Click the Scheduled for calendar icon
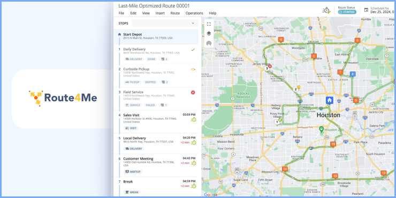396x198 pixels. click(x=366, y=10)
